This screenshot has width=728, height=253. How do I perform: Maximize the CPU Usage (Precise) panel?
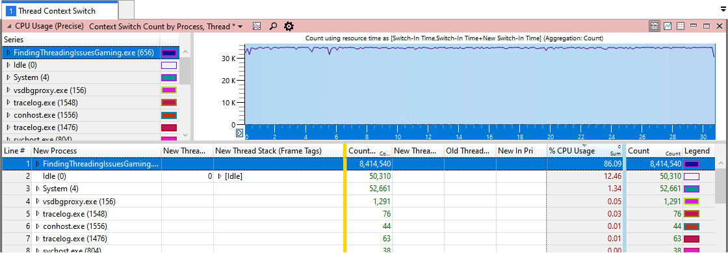point(706,27)
